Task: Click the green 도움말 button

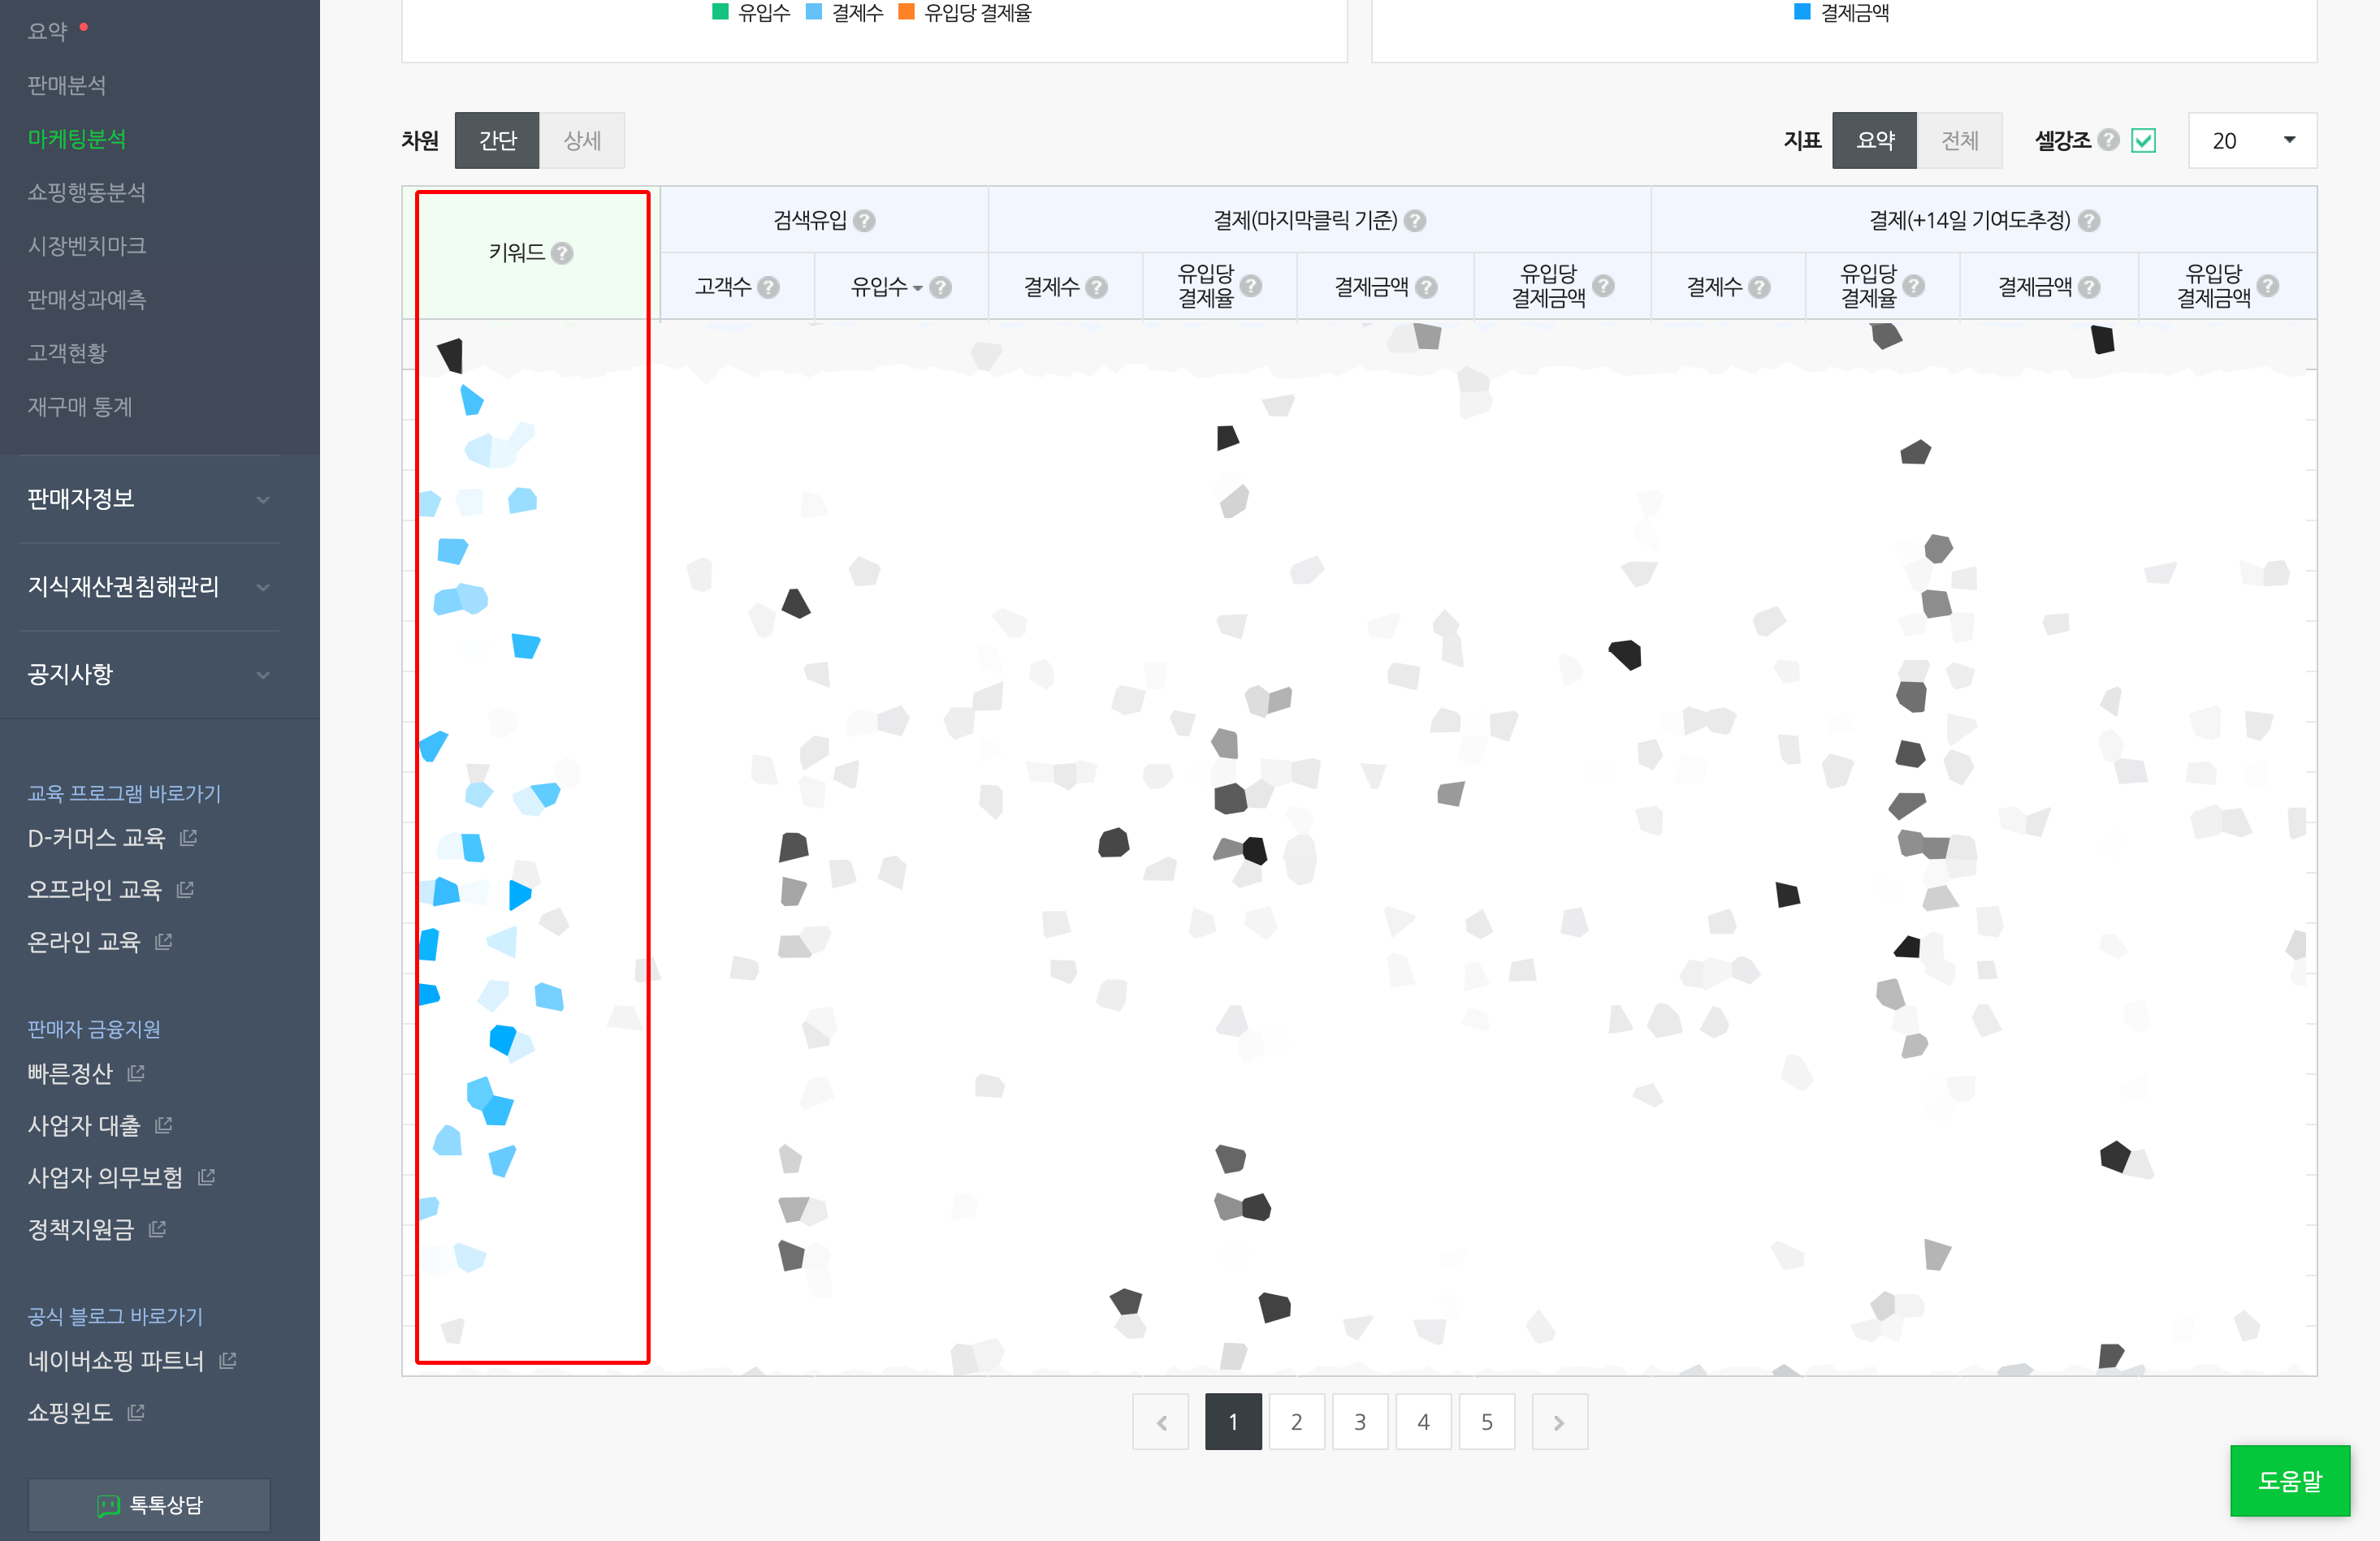Action: [x=2289, y=1480]
